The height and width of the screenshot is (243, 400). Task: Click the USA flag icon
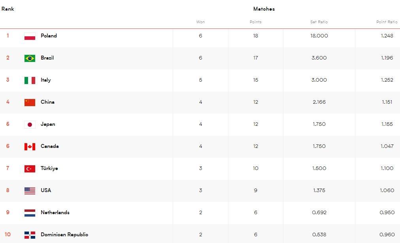coord(30,191)
